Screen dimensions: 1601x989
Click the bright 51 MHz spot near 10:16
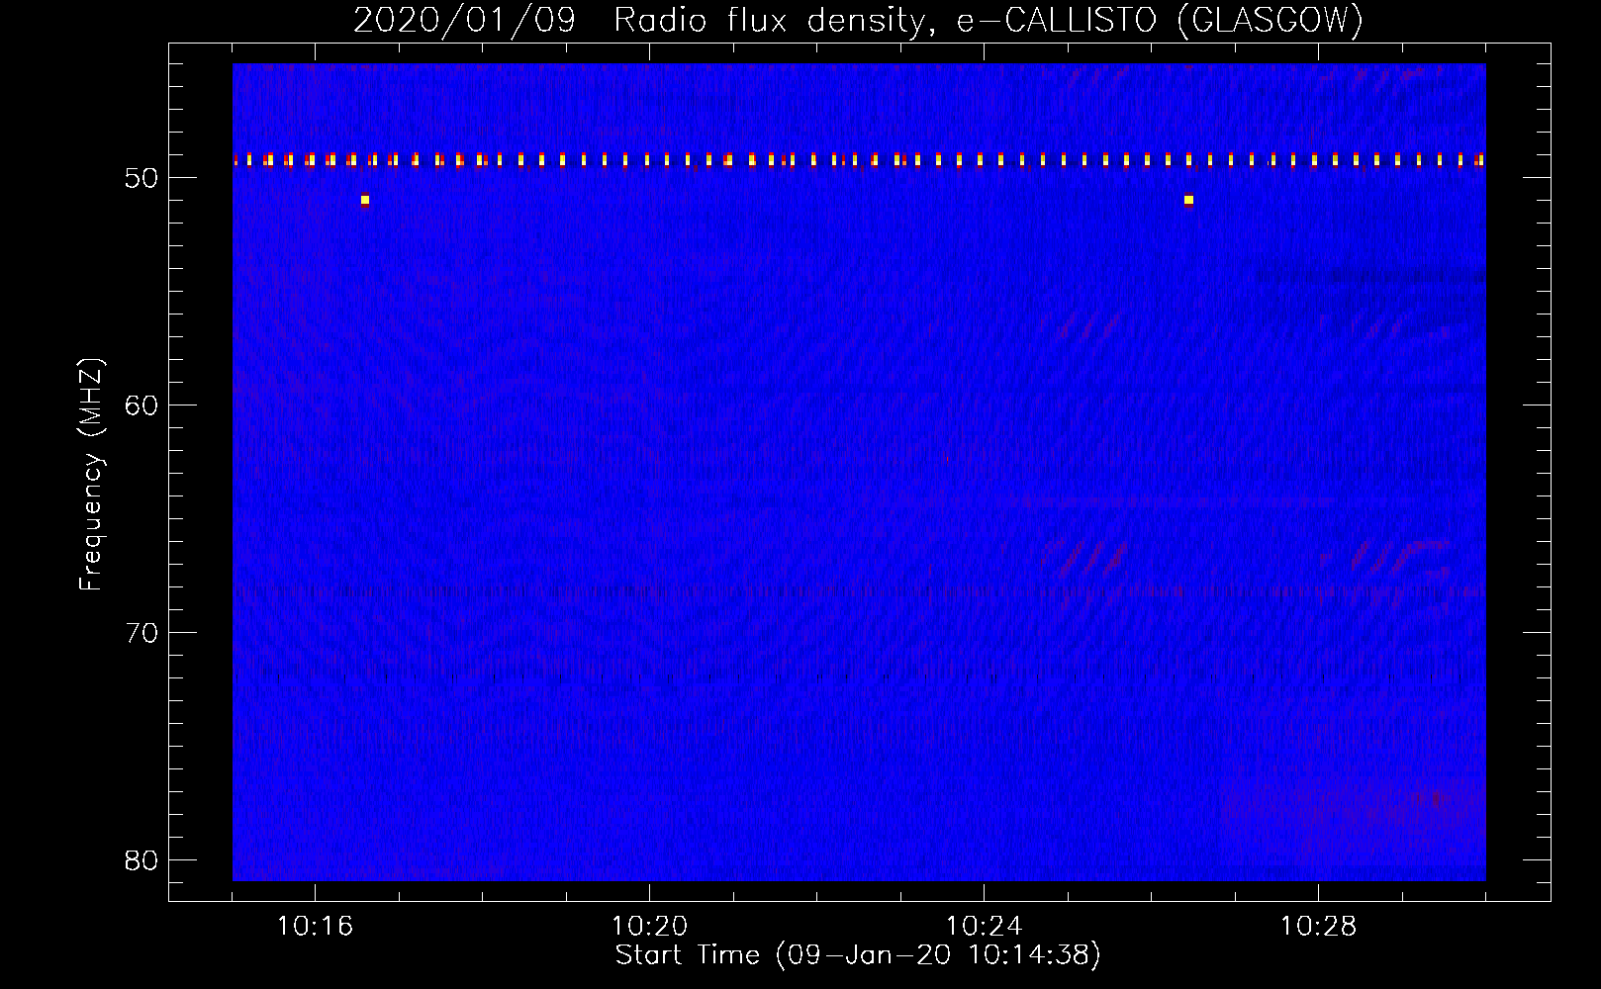click(365, 200)
